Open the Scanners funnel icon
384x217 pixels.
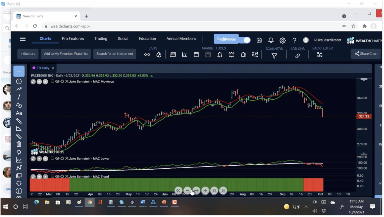tap(274, 56)
